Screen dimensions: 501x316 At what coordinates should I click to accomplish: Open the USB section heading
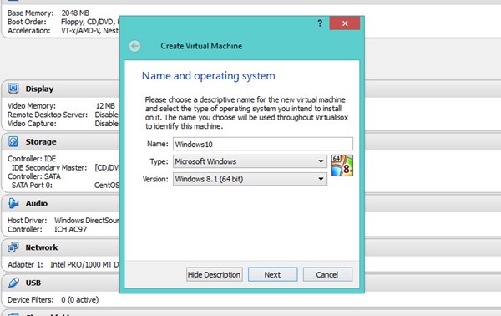click(33, 283)
